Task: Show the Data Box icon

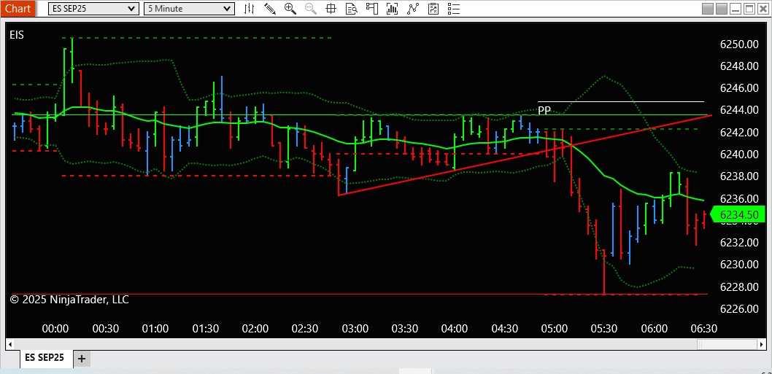Action: click(x=351, y=8)
